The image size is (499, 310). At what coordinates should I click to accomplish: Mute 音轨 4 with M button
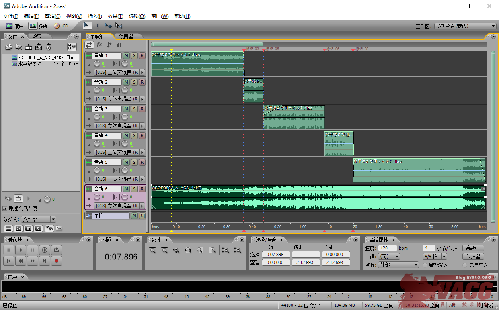tap(126, 135)
